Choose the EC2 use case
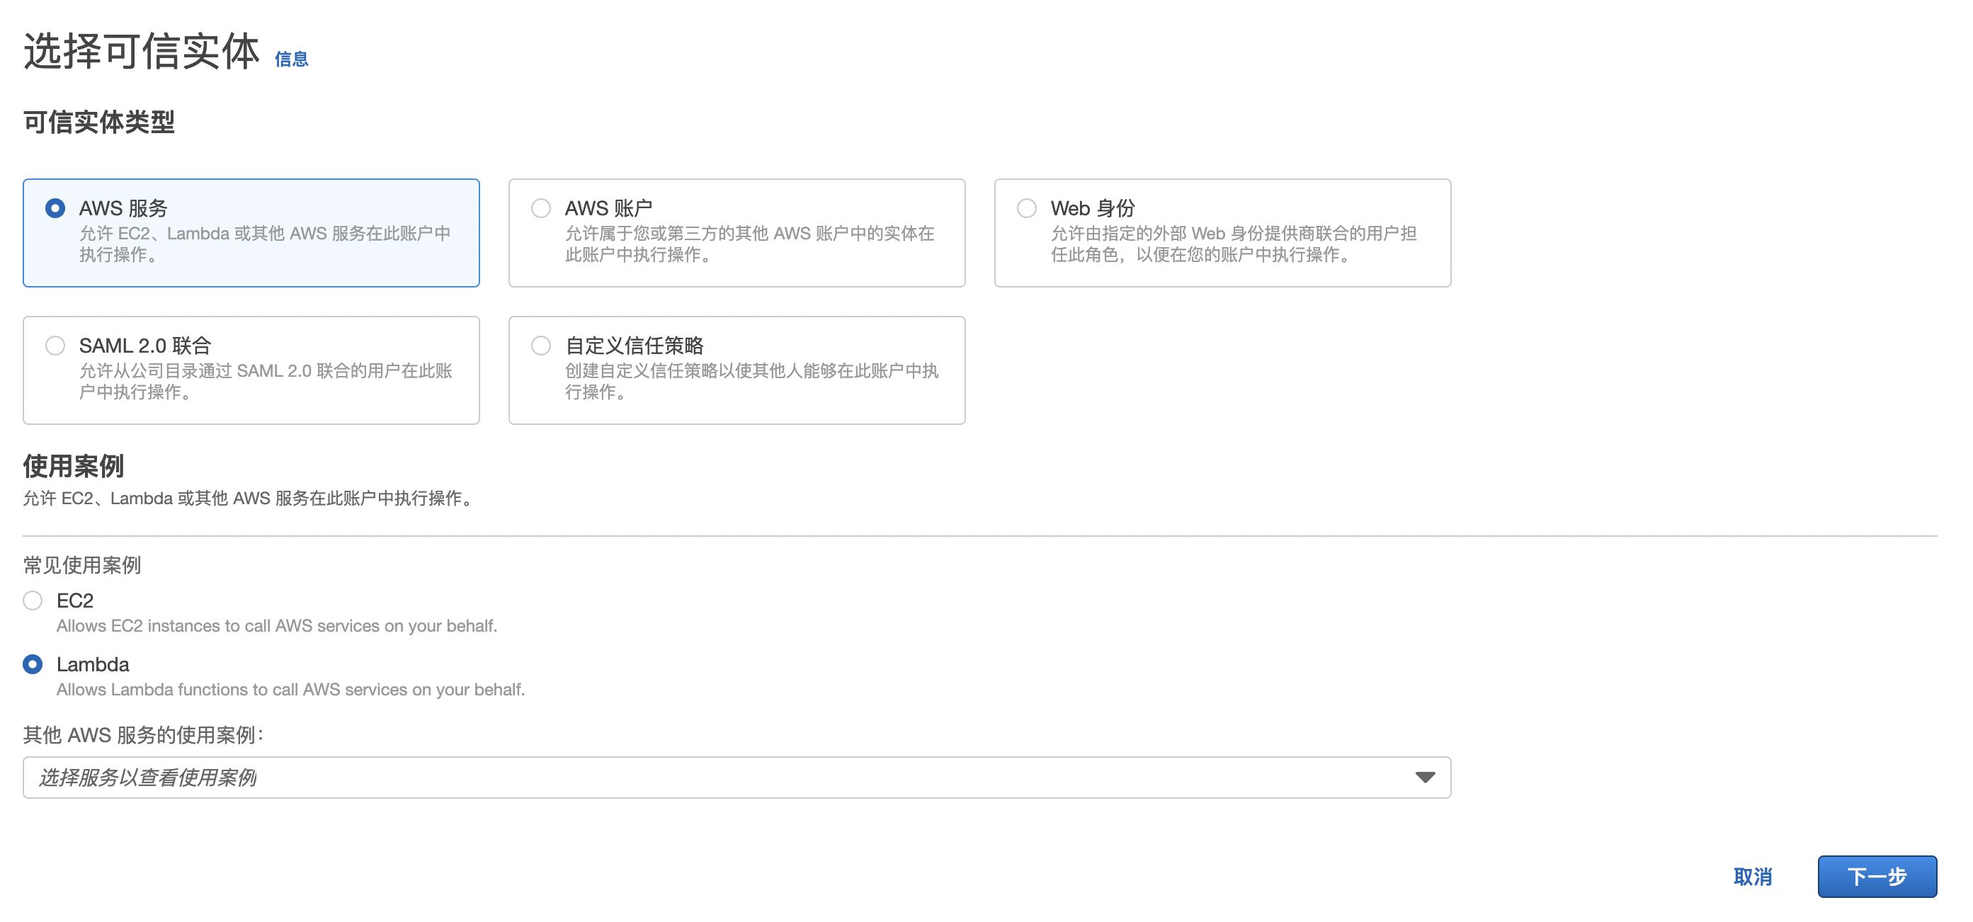The width and height of the screenshot is (1973, 922). point(32,601)
